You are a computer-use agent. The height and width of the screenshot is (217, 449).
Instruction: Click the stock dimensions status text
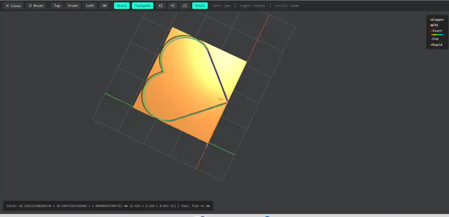[x=91, y=206]
